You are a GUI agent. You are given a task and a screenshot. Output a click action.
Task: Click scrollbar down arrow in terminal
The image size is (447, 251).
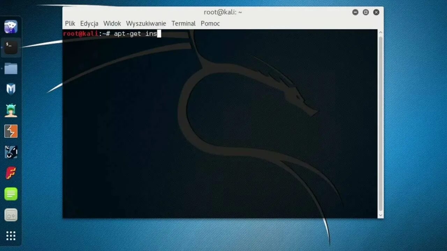(x=381, y=215)
